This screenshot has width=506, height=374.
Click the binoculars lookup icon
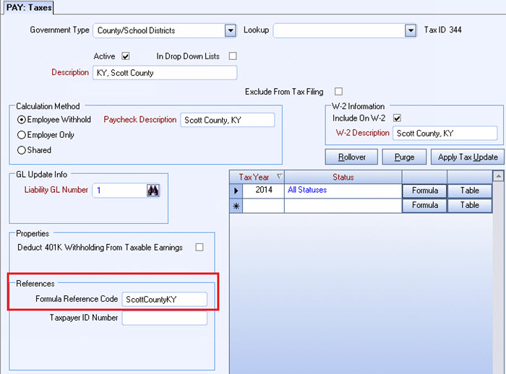pos(153,191)
